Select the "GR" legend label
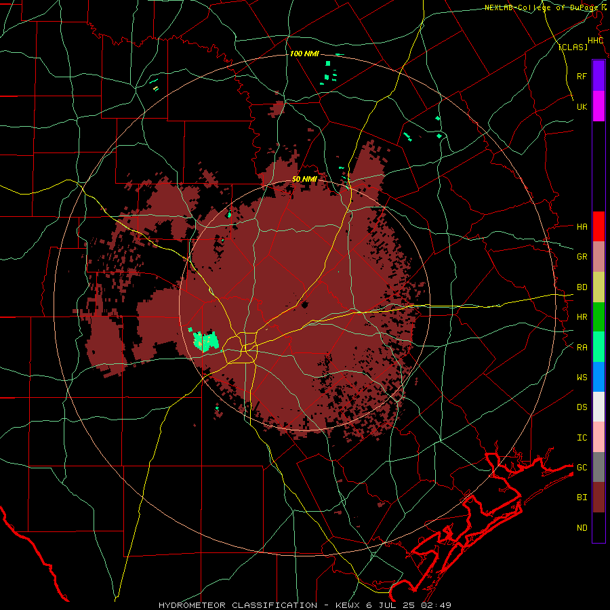This screenshot has height=610, width=610. tap(582, 256)
